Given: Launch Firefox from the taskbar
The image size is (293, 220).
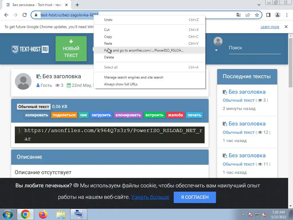Looking at the screenshot, I should click(43, 214).
